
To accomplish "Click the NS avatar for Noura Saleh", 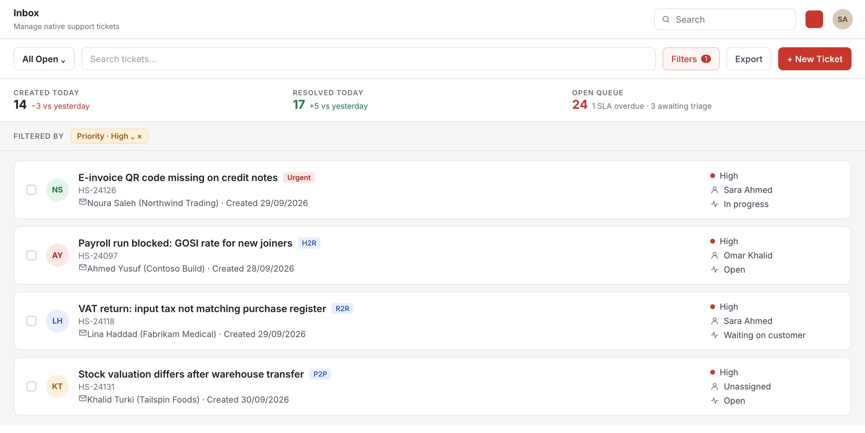I will 58,190.
